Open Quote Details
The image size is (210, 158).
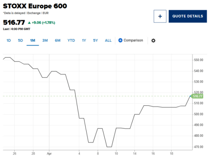pyautogui.click(x=187, y=16)
